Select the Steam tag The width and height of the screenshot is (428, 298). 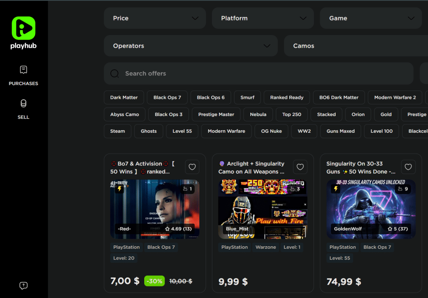pyautogui.click(x=117, y=131)
